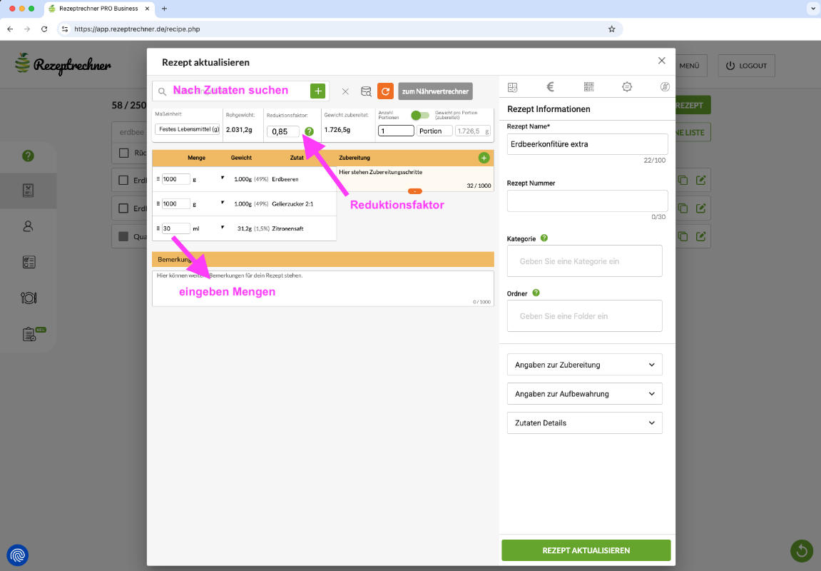Screen dimensions: 821x571
Task: Add a Zubereitung step with the green plus
Action: 484,158
